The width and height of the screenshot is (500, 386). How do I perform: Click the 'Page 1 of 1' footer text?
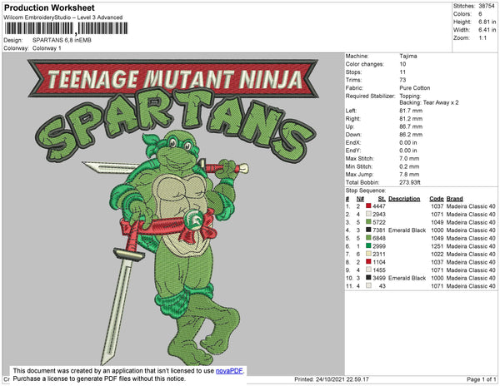[x=482, y=379]
